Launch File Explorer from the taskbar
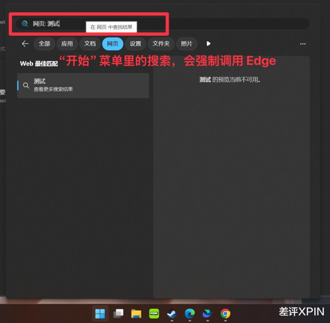The height and width of the screenshot is (323, 330). (x=136, y=313)
